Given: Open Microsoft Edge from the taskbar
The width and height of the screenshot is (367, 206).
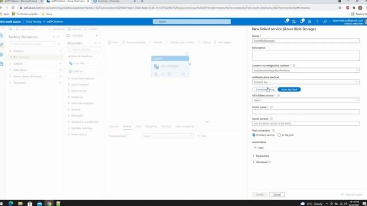Looking at the screenshot, I should (11, 204).
